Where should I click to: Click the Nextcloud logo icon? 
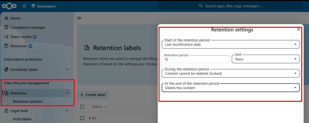[x=9, y=6]
